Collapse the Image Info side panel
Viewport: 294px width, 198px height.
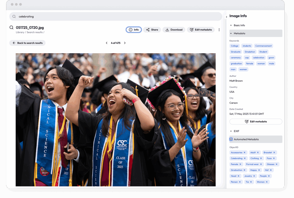click(226, 17)
